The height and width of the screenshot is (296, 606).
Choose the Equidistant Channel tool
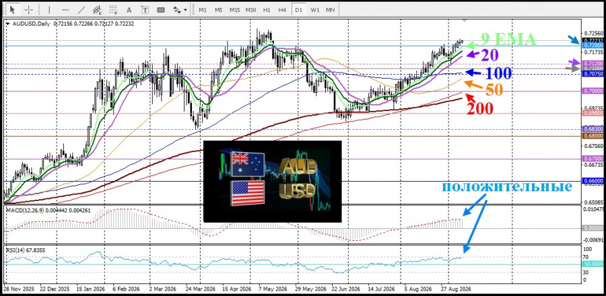click(x=98, y=9)
